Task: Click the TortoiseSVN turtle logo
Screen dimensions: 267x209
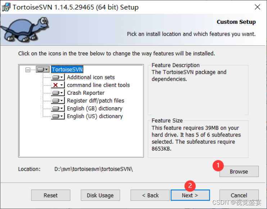Action: click(x=25, y=30)
